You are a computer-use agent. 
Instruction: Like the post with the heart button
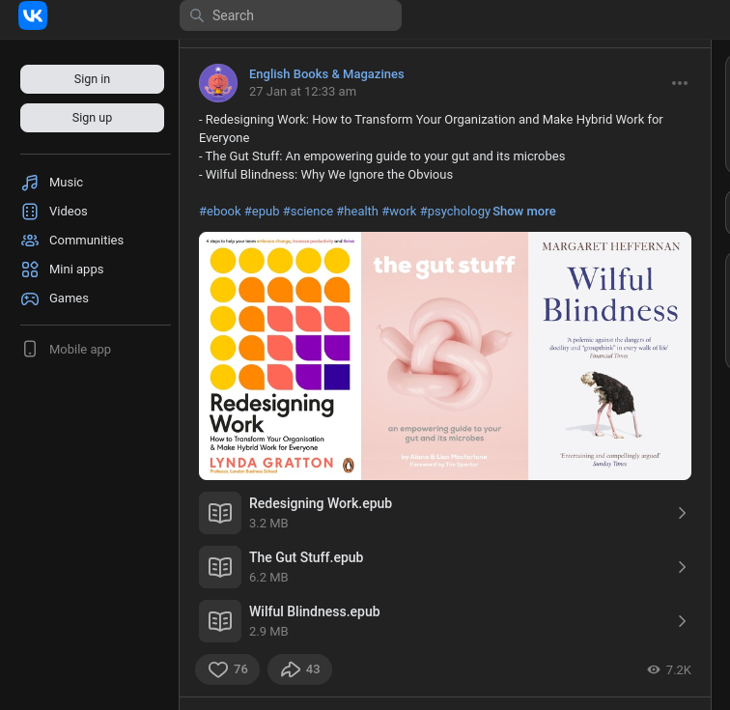[227, 669]
